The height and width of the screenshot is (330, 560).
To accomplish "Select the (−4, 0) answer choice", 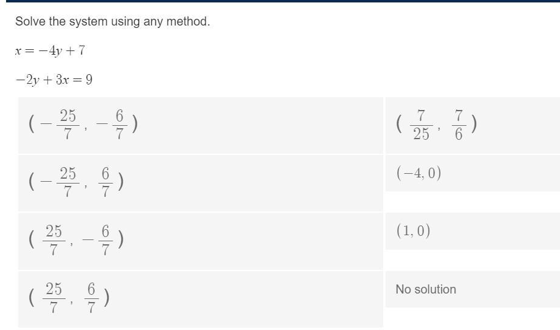I will pyautogui.click(x=418, y=174).
